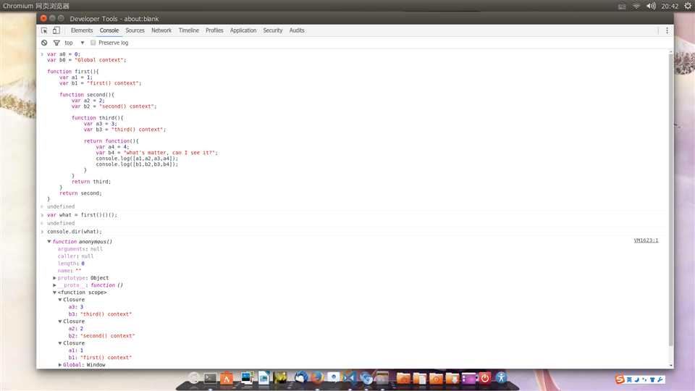Expand the __proto__: function () entry
The width and height of the screenshot is (695, 391).
54,285
